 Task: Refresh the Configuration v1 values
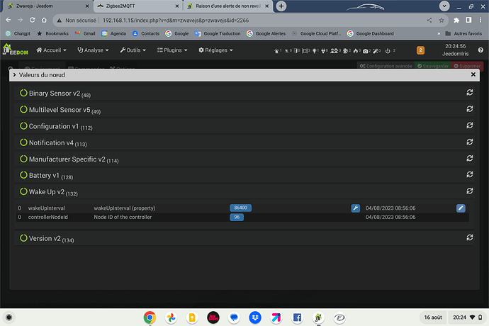pyautogui.click(x=469, y=125)
